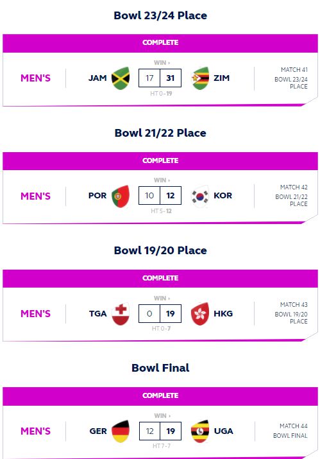Click the Jamaica flag shield icon
This screenshot has height=459, width=320.
click(121, 78)
